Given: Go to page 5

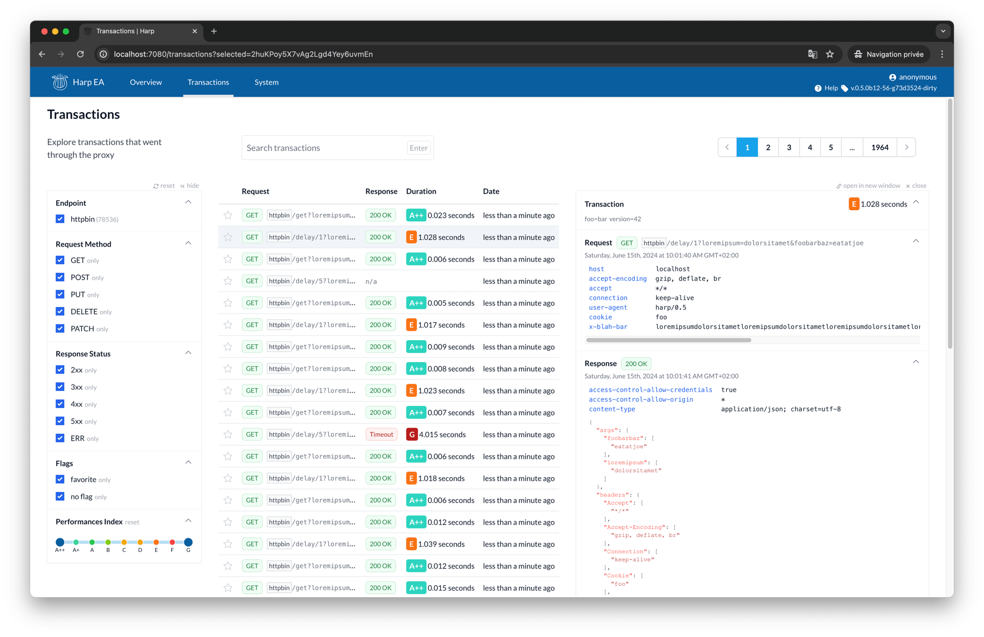Looking at the screenshot, I should point(831,147).
